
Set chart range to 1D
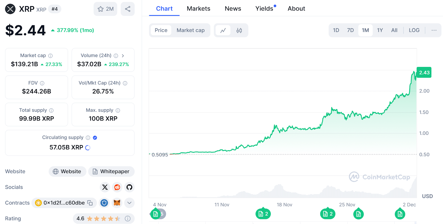[x=336, y=30]
